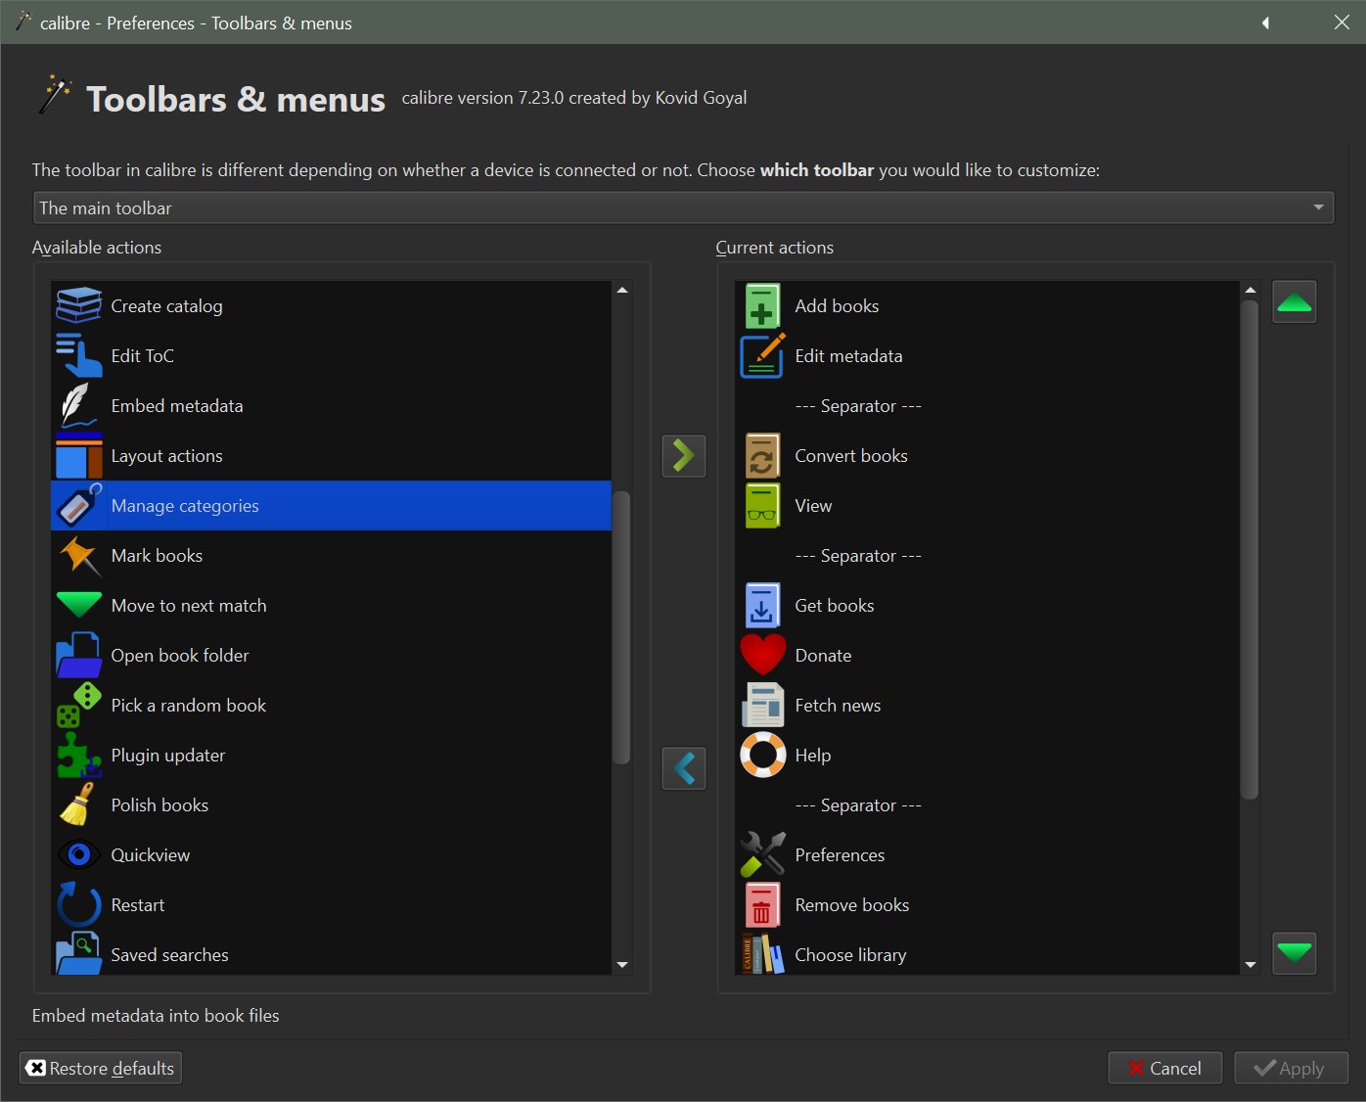The image size is (1366, 1102).
Task: Select 'Restart' text label
Action: (138, 905)
